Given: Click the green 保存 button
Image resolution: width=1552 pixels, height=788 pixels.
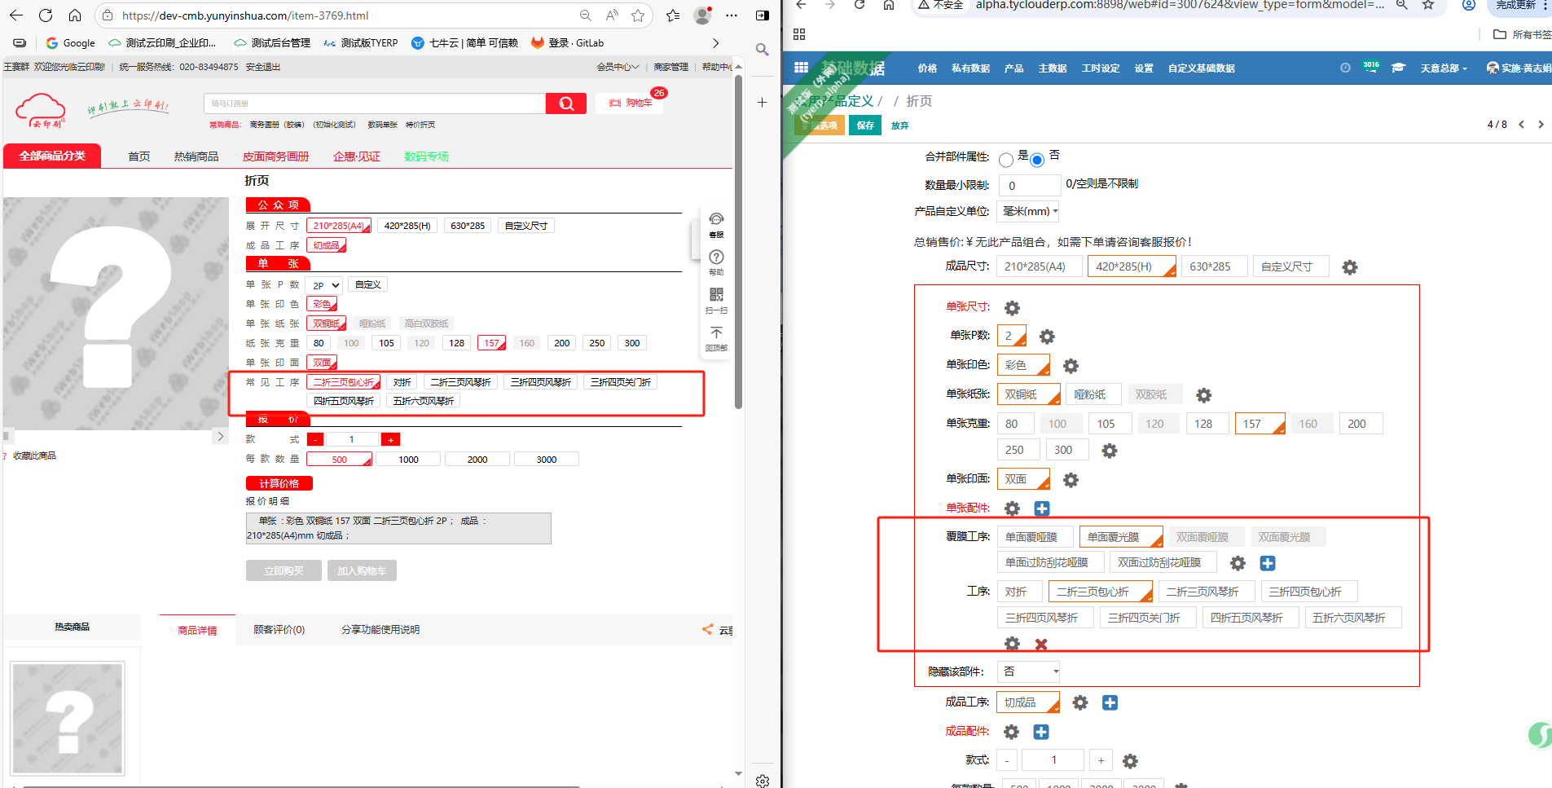Looking at the screenshot, I should click(x=864, y=125).
